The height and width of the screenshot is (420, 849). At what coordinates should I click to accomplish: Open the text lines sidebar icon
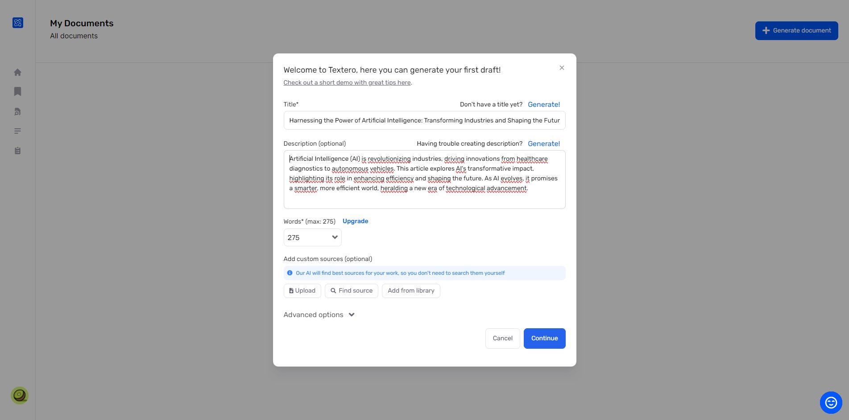[x=18, y=131]
